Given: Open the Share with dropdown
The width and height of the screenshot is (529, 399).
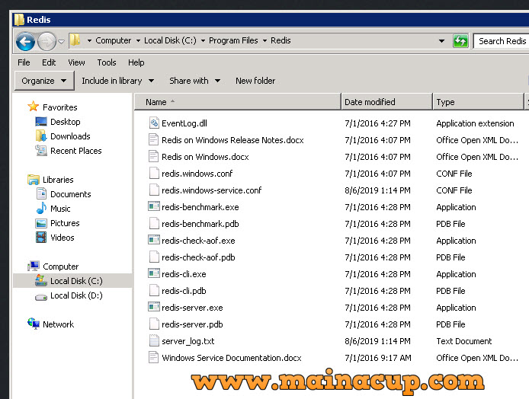Looking at the screenshot, I should tap(195, 81).
